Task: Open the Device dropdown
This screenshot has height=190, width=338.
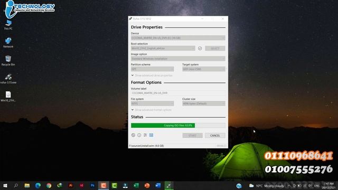Action: tap(178, 38)
